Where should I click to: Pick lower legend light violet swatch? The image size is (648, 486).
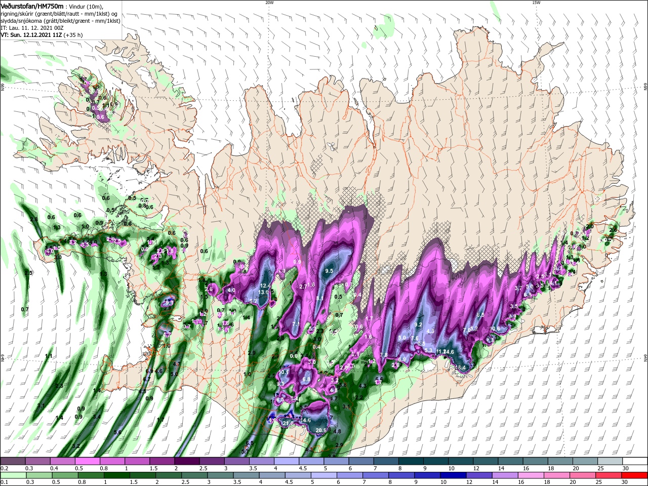click(x=505, y=475)
